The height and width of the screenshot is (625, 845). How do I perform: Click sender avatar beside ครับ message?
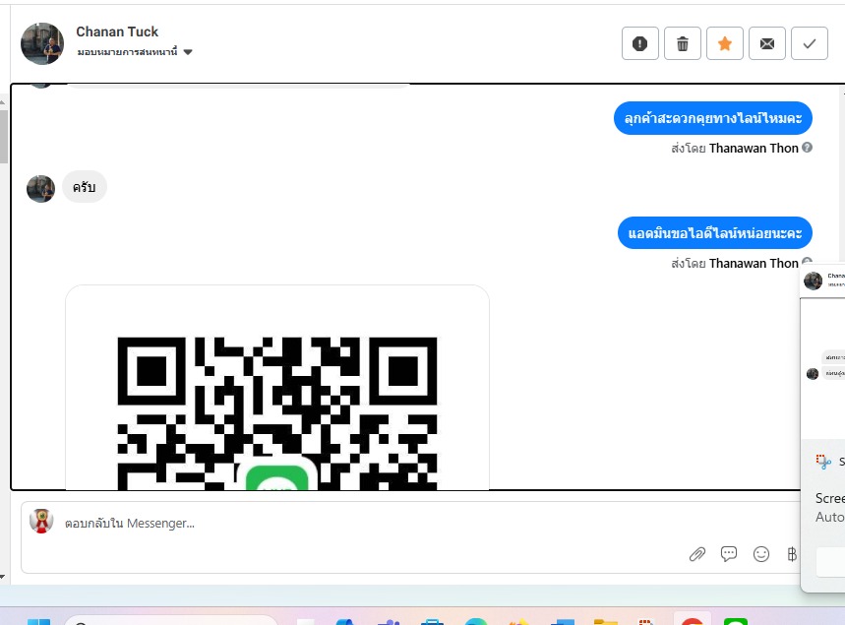tap(40, 189)
